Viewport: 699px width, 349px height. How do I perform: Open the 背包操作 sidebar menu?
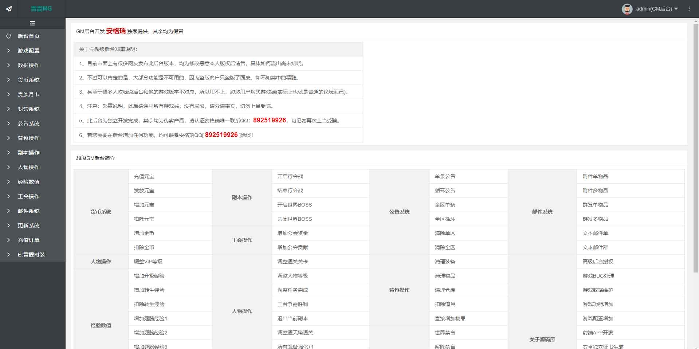tap(29, 138)
